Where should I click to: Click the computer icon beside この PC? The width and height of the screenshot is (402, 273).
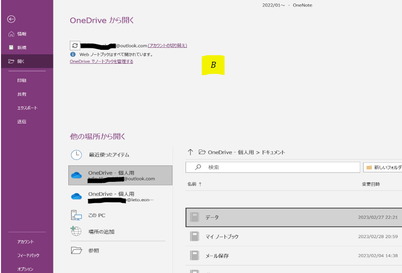pyautogui.click(x=76, y=215)
